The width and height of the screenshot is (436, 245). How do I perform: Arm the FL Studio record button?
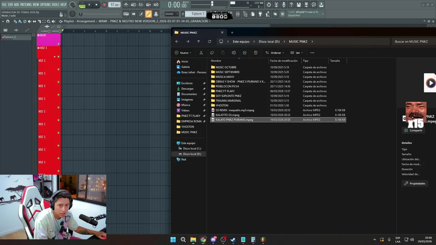(x=104, y=5)
